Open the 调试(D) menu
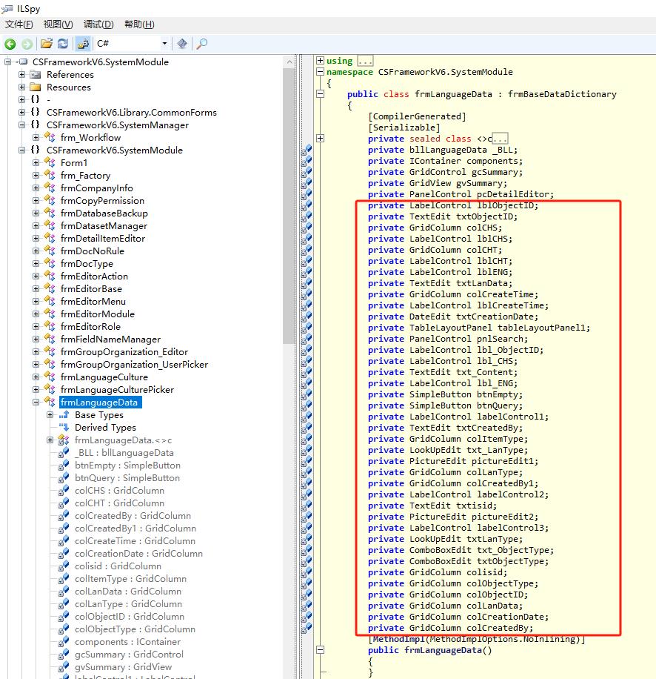 tap(97, 24)
